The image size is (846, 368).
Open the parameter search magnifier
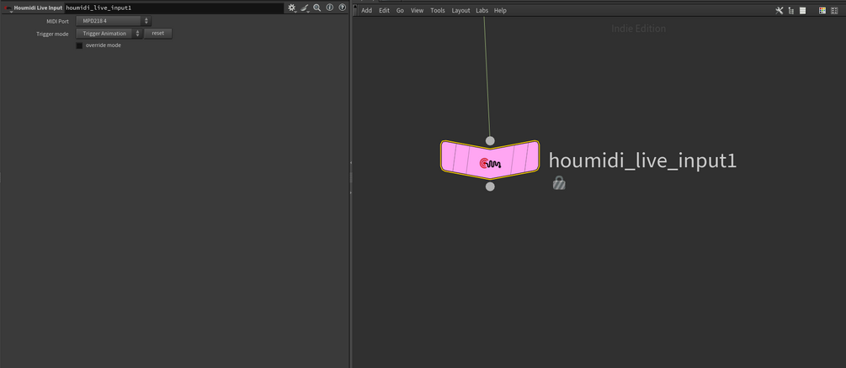point(317,8)
